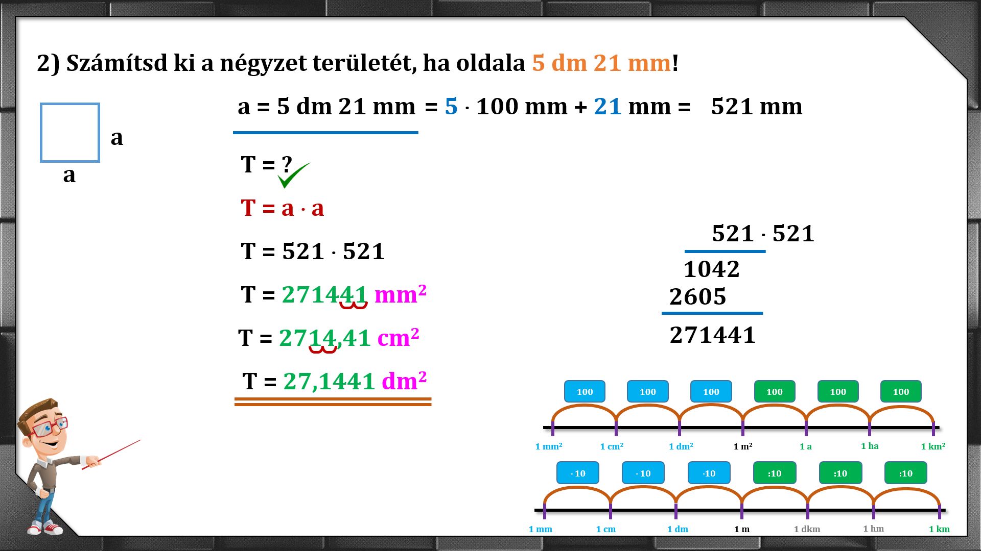
Task: Click the blue outlined square figure
Action: pos(70,133)
